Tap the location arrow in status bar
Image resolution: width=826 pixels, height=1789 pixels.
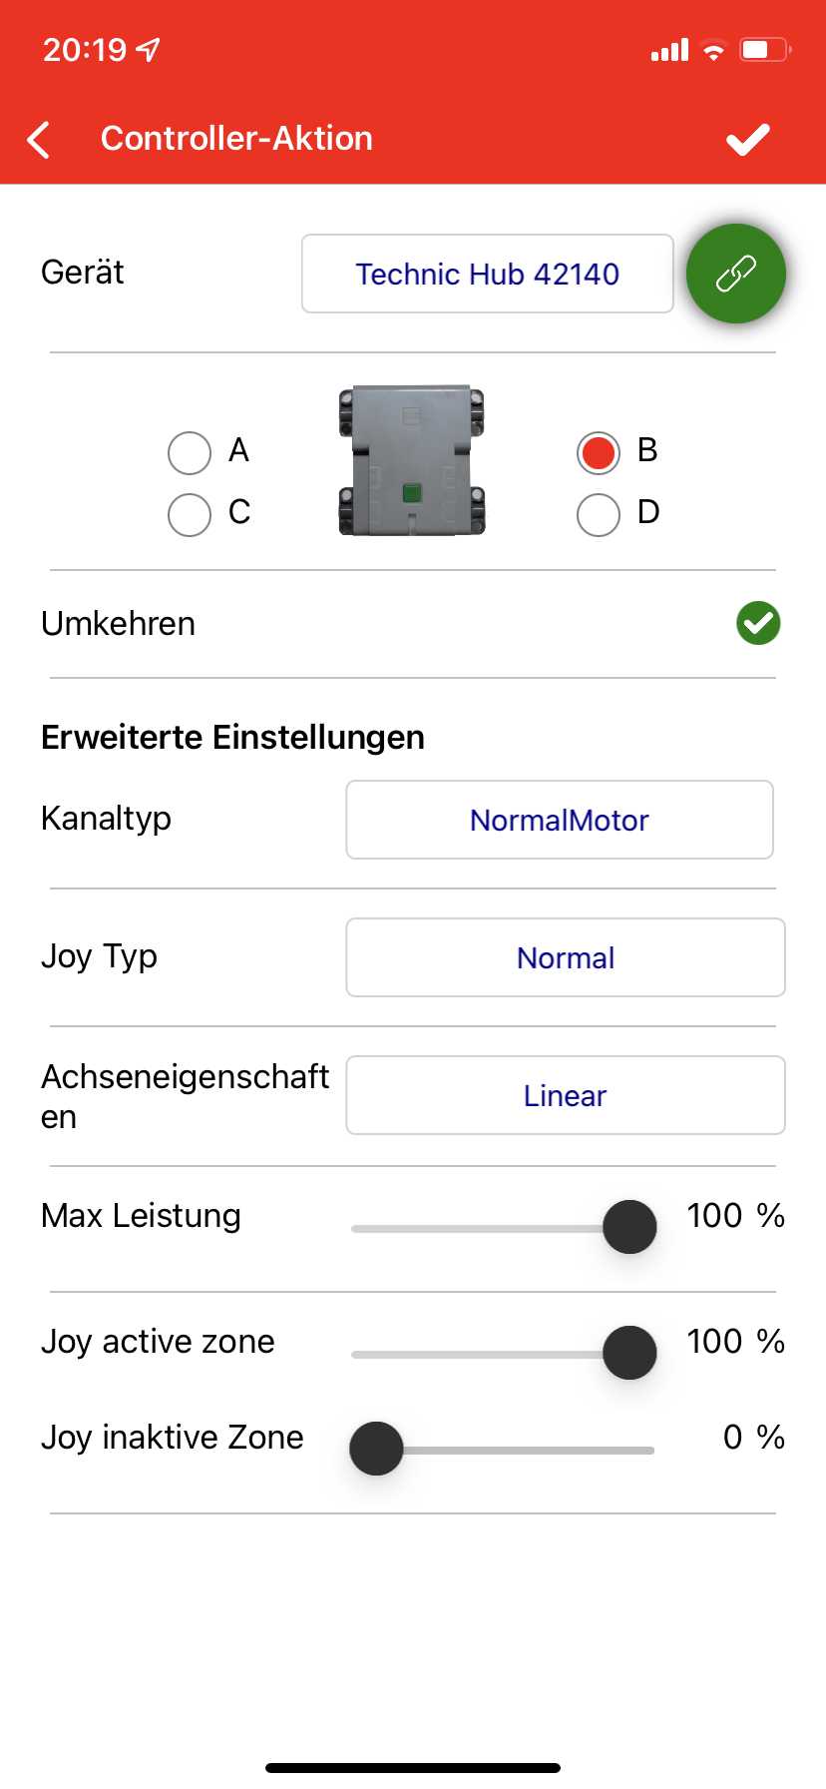click(148, 49)
